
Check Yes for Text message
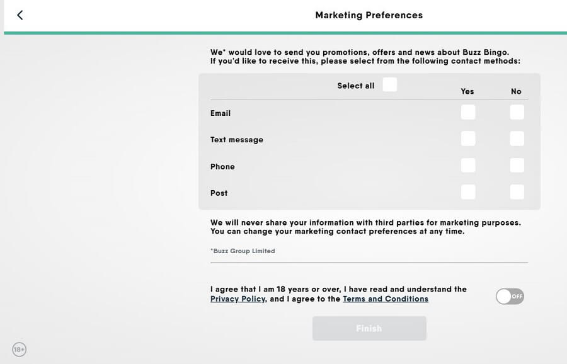[x=468, y=139]
